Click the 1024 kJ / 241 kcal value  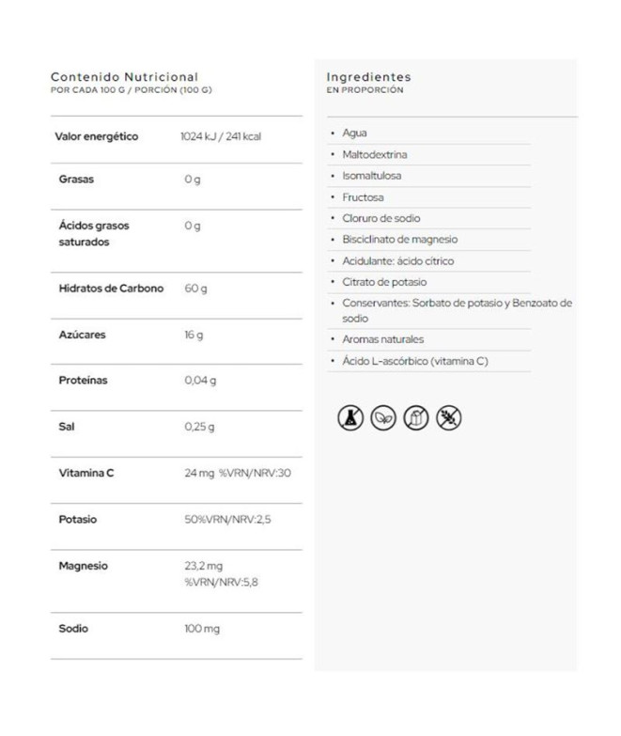click(221, 136)
